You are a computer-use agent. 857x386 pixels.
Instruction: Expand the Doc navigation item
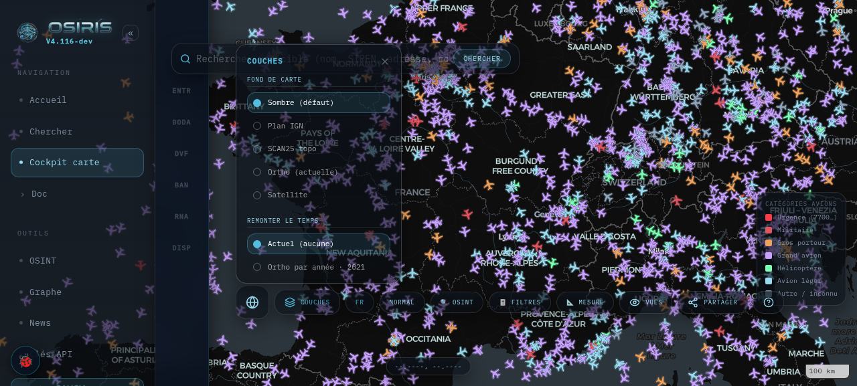click(78, 194)
